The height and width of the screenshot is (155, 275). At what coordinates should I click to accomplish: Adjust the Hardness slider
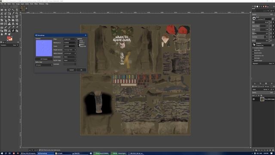coord(260,37)
